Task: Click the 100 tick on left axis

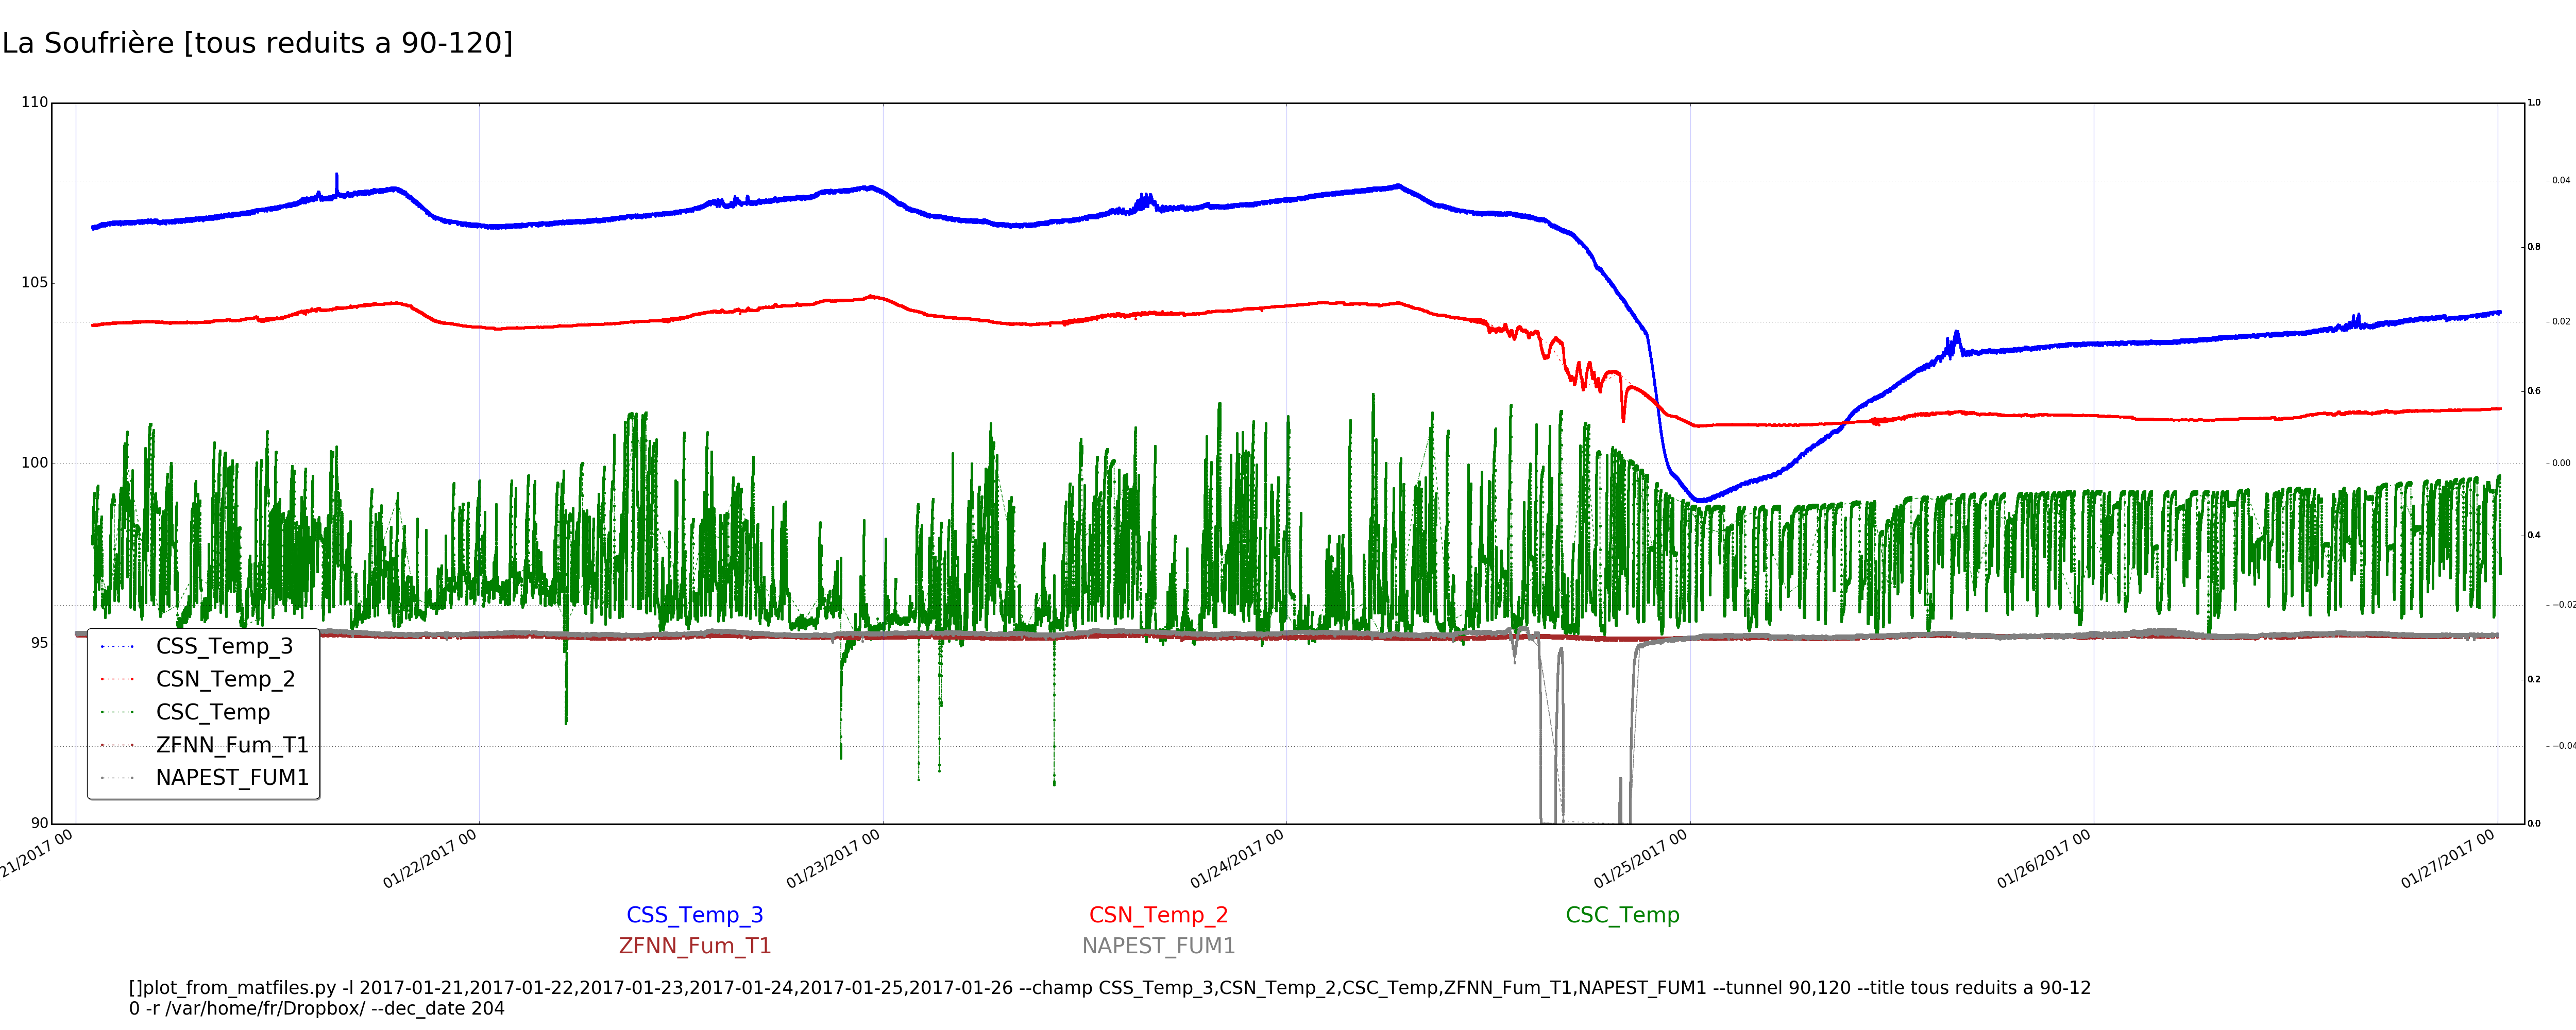Action: pos(34,462)
